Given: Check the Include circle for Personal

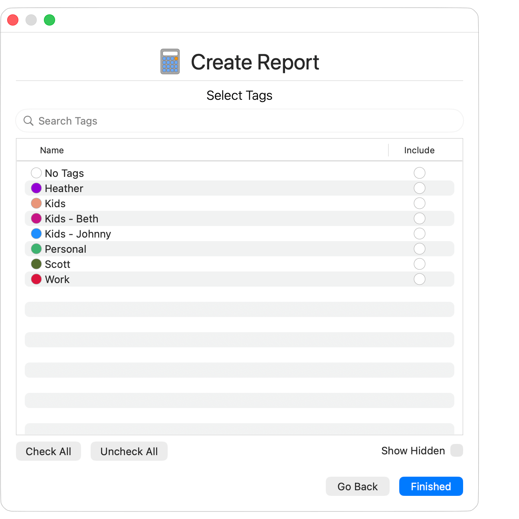Looking at the screenshot, I should tap(420, 249).
